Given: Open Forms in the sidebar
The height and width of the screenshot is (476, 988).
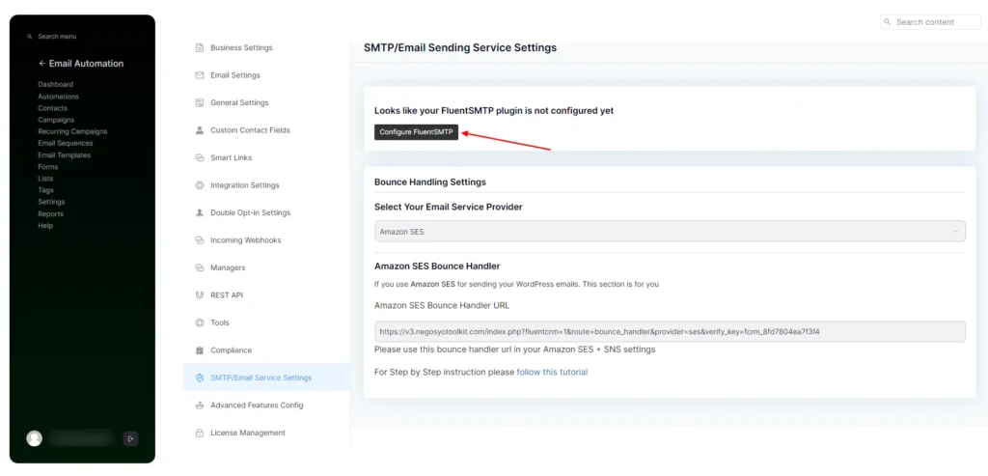Looking at the screenshot, I should pos(48,167).
